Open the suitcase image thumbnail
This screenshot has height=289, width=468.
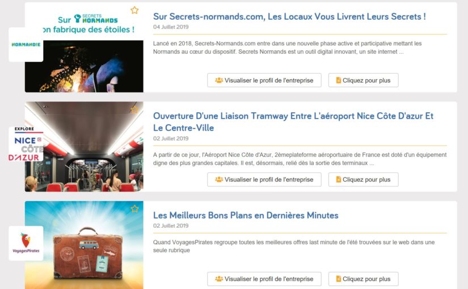84,245
